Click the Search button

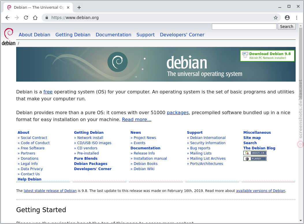pos(287,27)
